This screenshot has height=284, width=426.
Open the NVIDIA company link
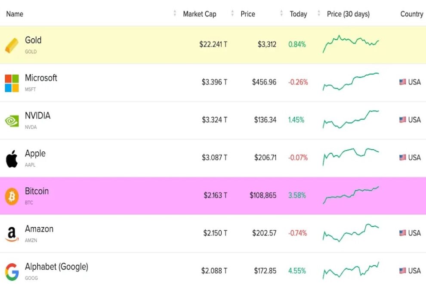[x=38, y=116]
